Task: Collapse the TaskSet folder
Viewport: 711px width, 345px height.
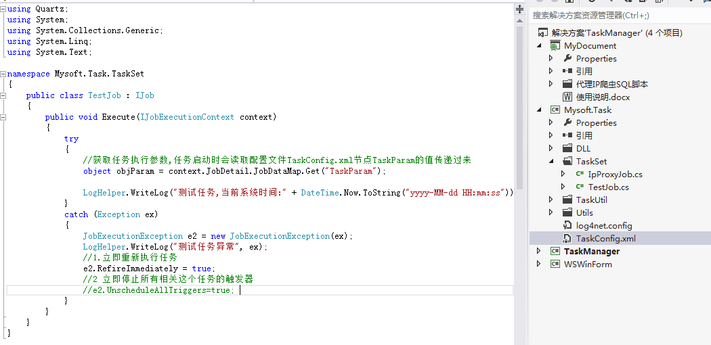Action: pos(551,161)
